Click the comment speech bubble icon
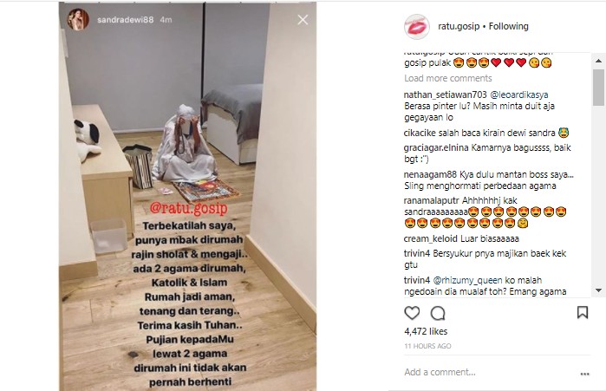Viewport: 606px width, 391px height. point(438,313)
